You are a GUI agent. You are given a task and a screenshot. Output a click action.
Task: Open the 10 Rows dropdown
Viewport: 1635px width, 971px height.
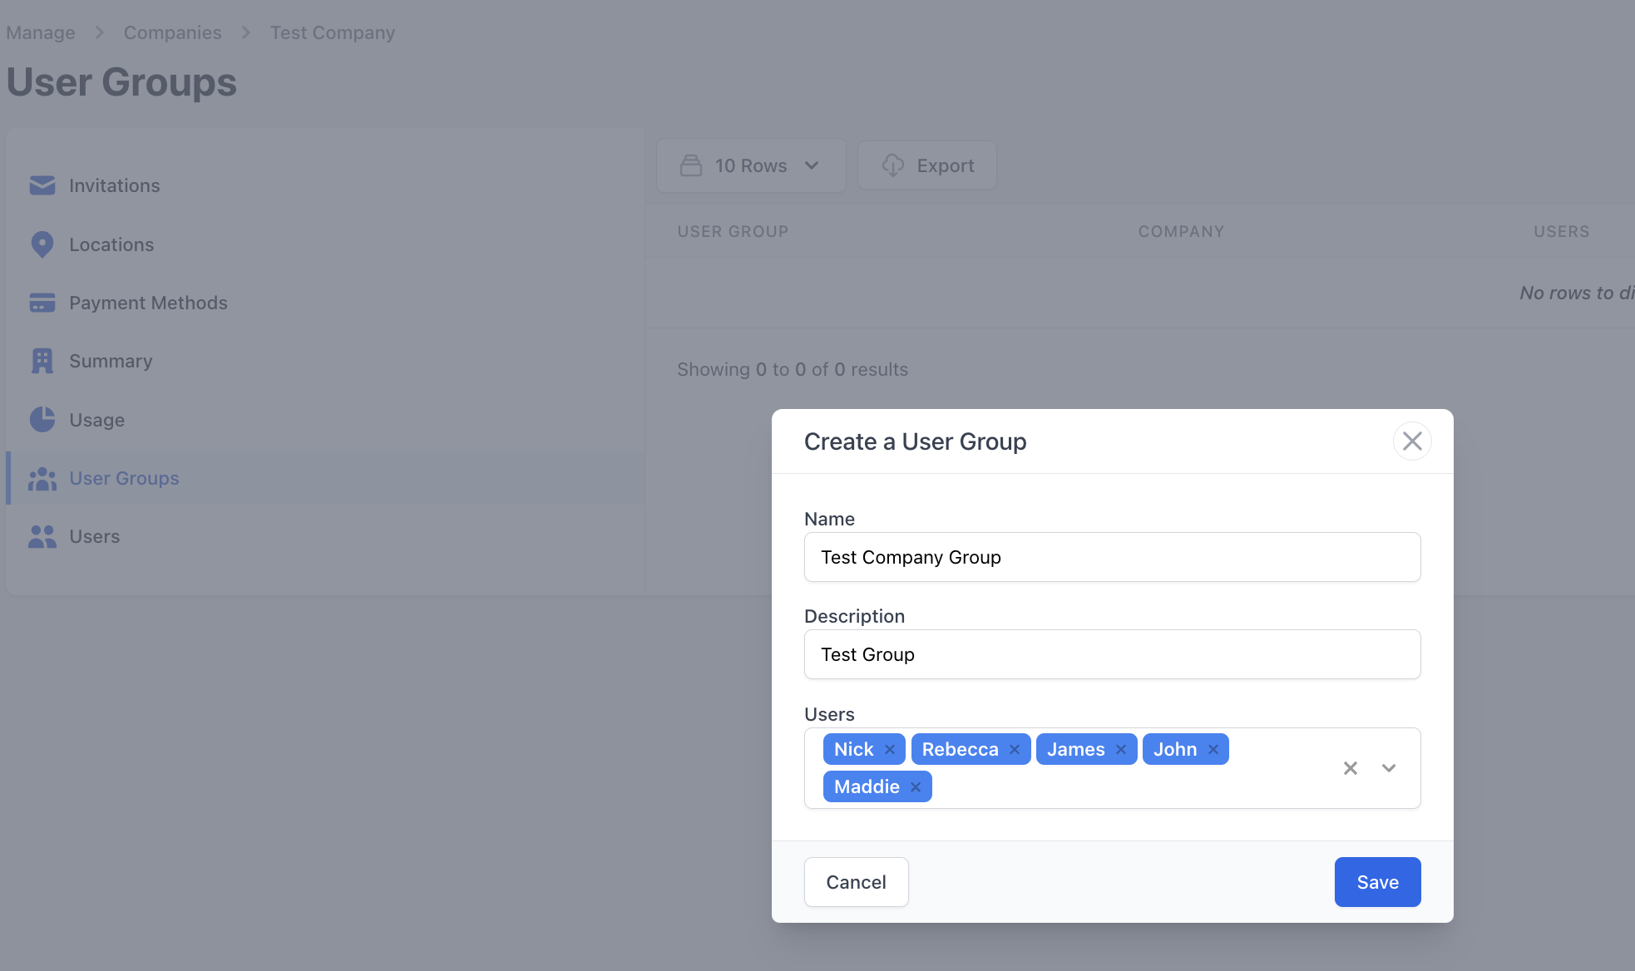(751, 165)
